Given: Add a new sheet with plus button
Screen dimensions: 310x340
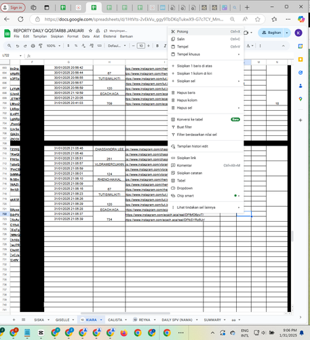Looking at the screenshot, I should point(14,320).
